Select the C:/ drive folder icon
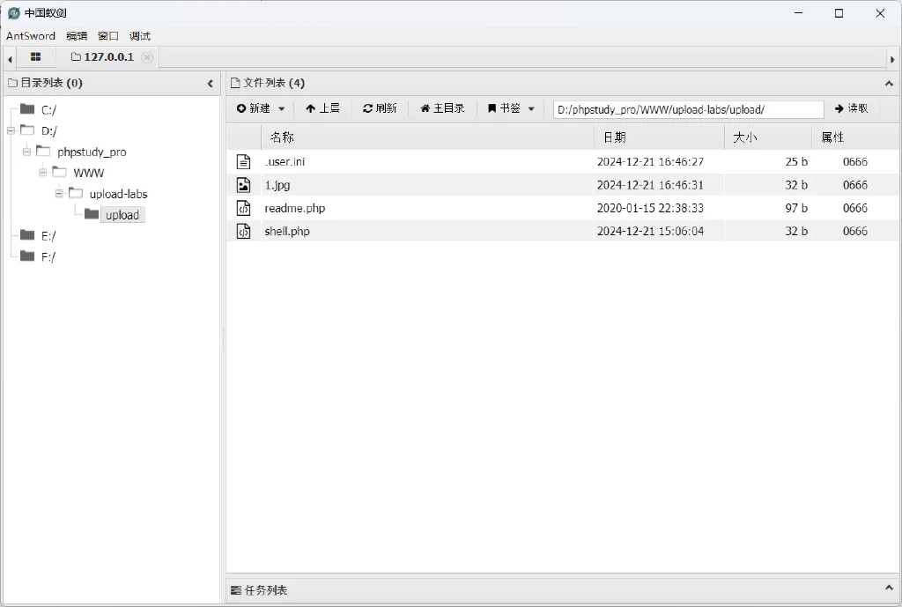 (27, 108)
